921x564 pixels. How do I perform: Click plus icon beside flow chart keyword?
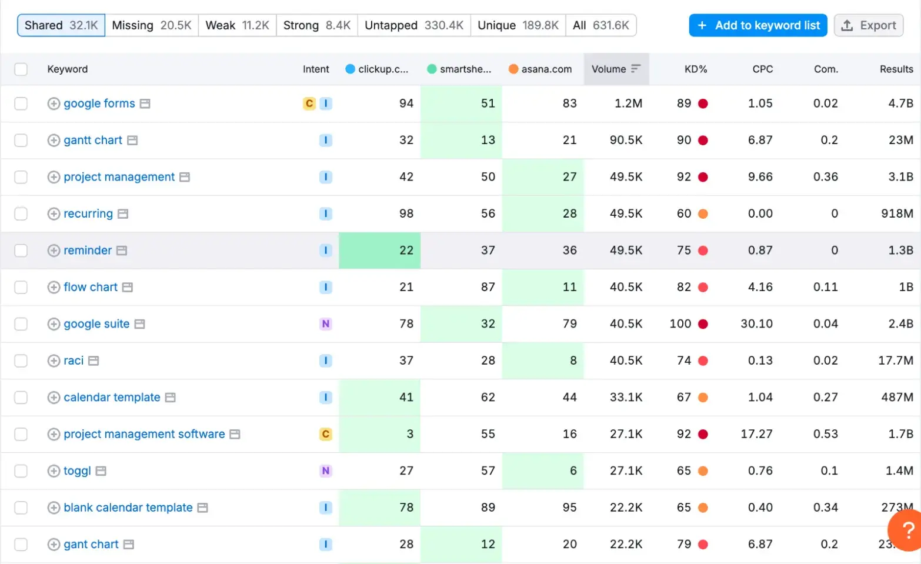pos(54,287)
